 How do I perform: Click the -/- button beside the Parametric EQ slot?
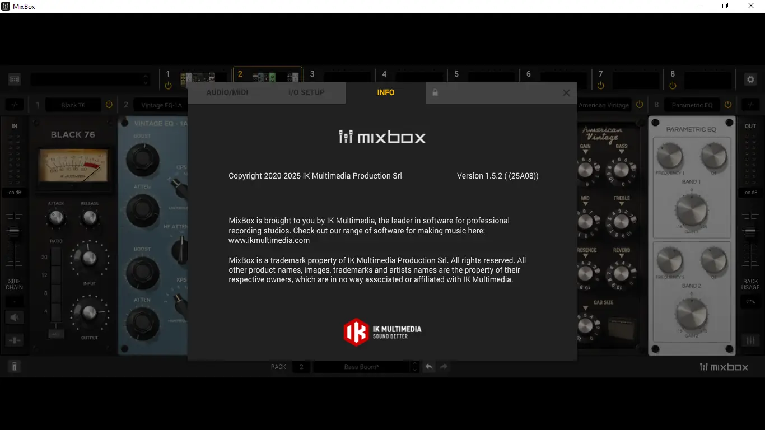(750, 105)
